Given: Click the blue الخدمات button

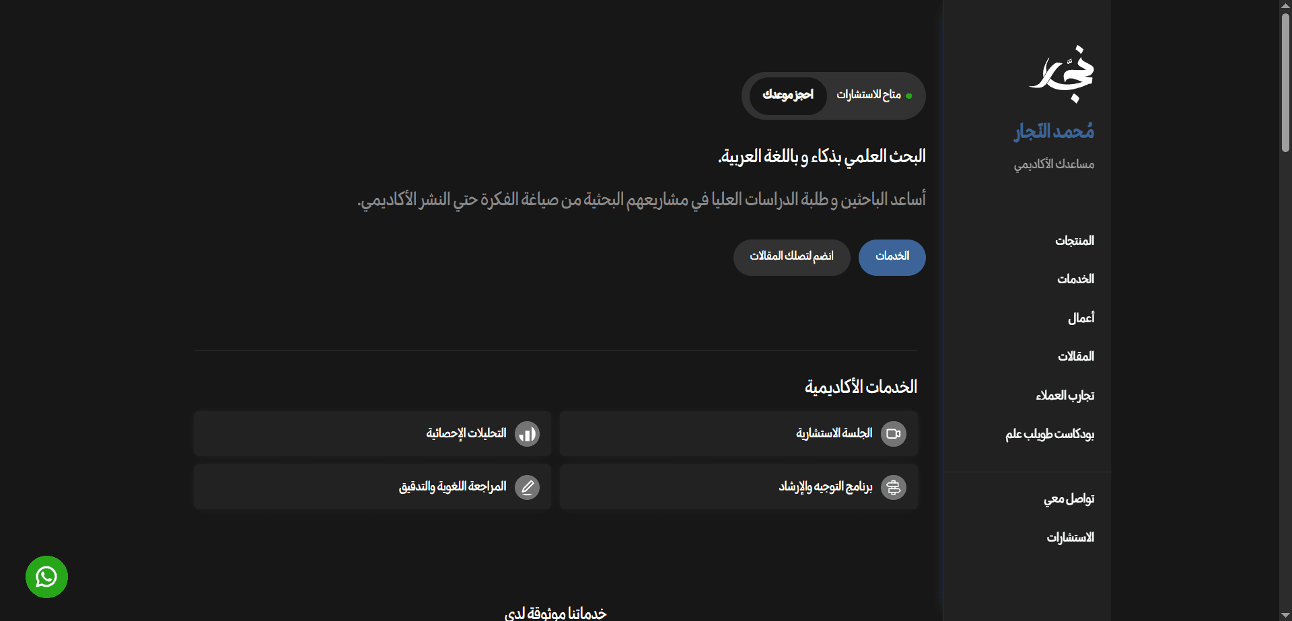Looking at the screenshot, I should (x=892, y=257).
